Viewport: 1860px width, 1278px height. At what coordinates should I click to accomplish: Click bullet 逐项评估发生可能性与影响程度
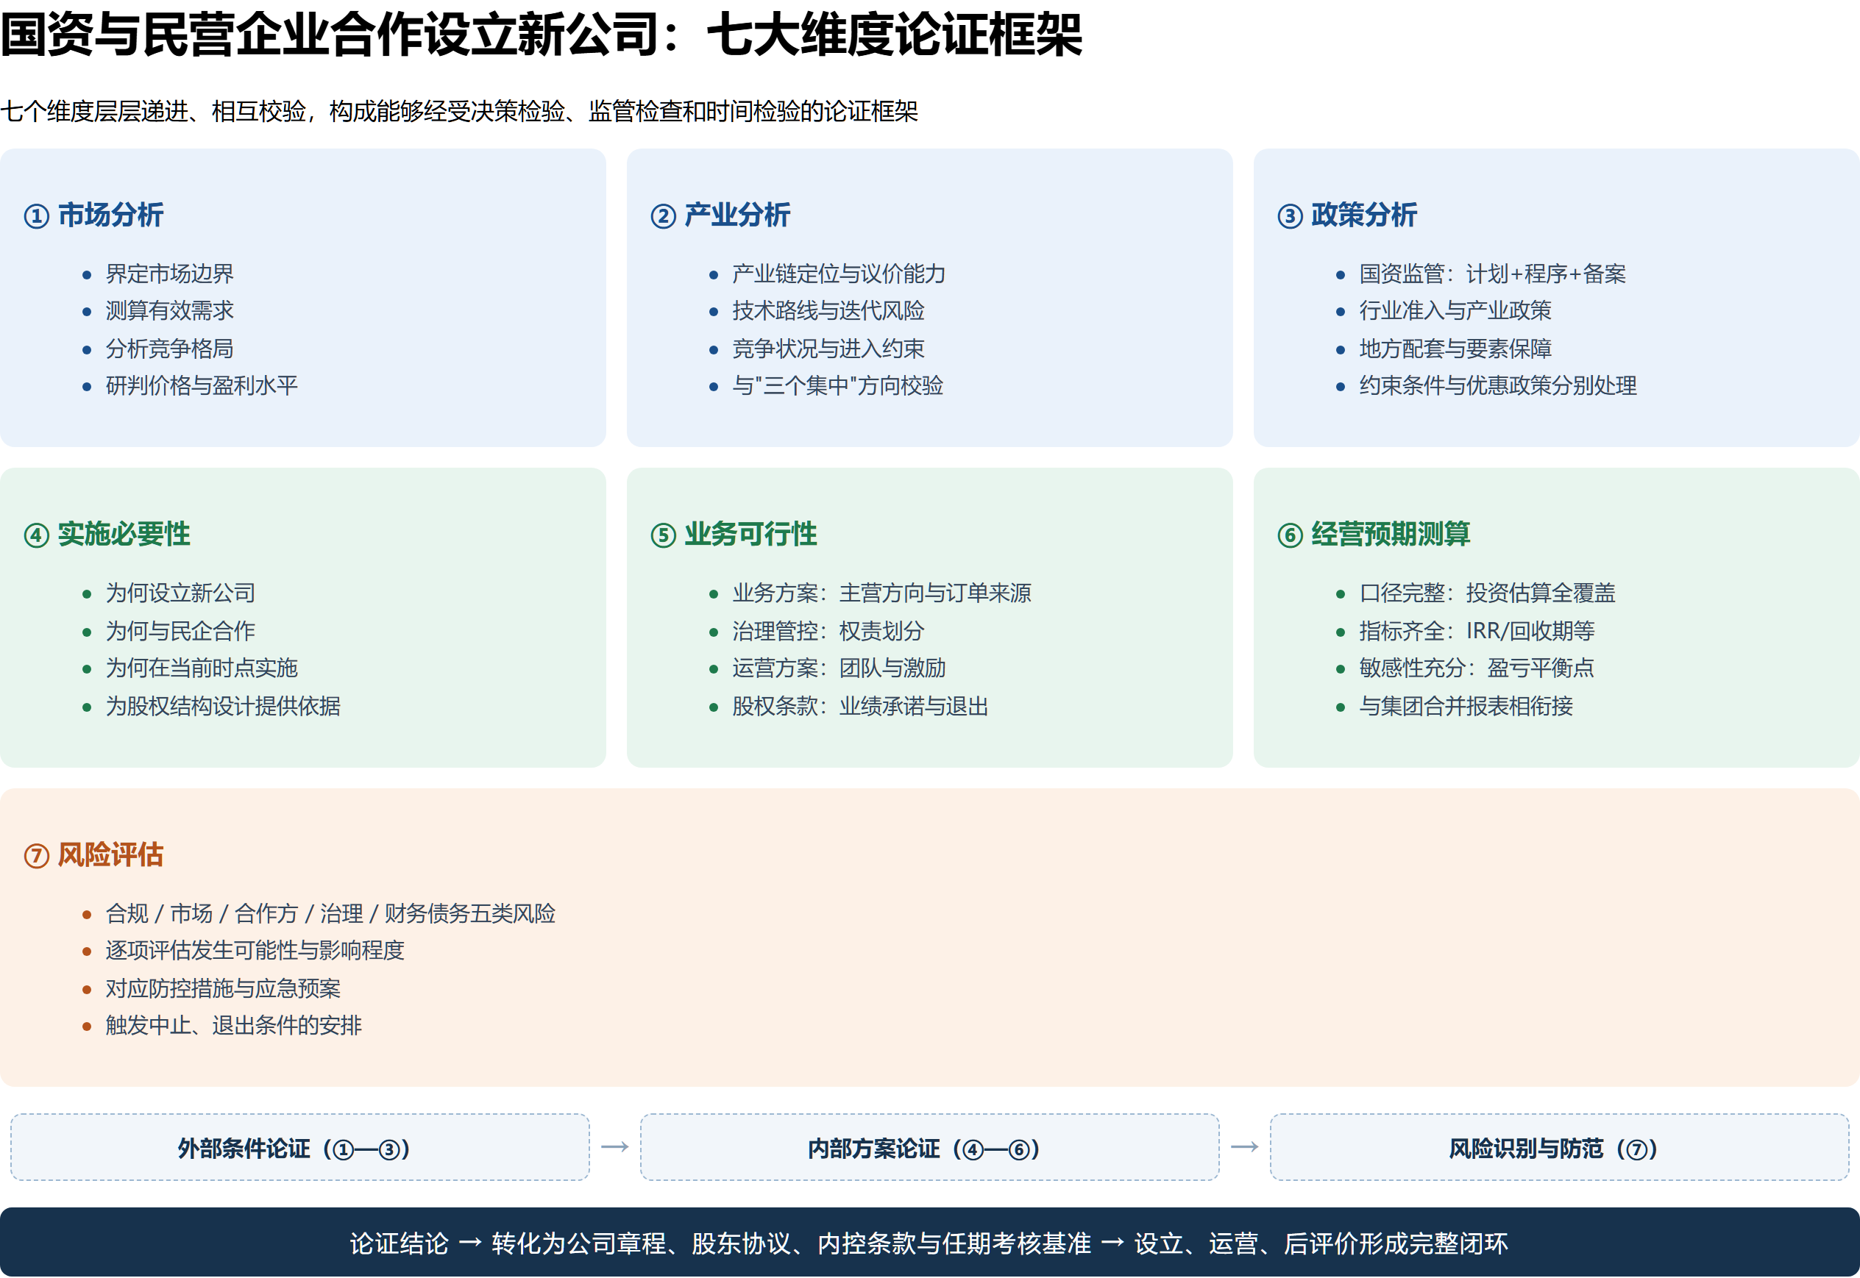tap(255, 951)
